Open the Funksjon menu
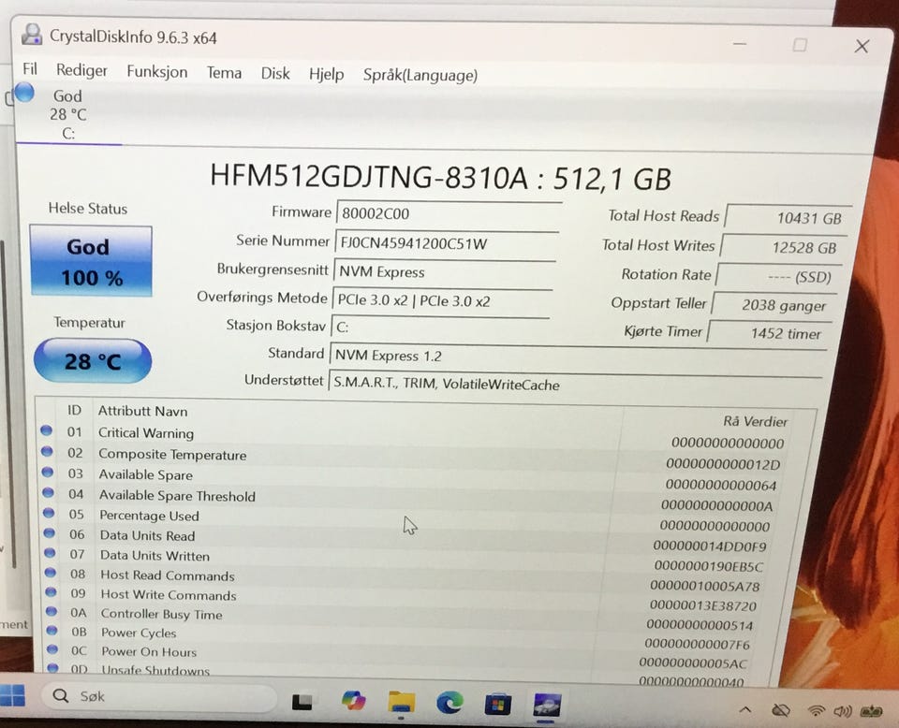This screenshot has height=728, width=899. (157, 72)
